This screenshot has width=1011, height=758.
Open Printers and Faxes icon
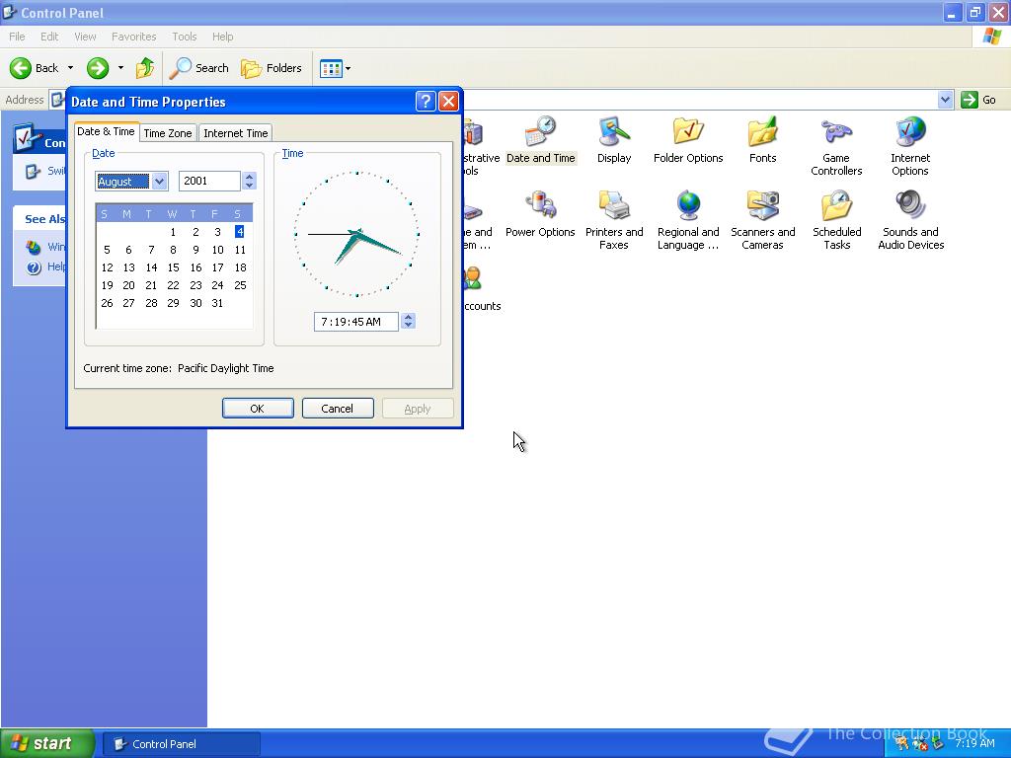point(614,221)
